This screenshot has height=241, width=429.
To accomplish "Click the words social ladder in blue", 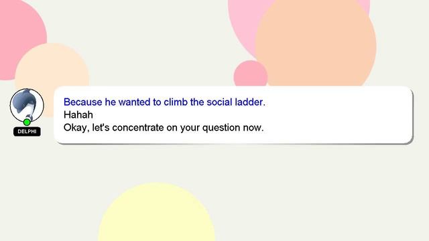I will [x=236, y=102].
